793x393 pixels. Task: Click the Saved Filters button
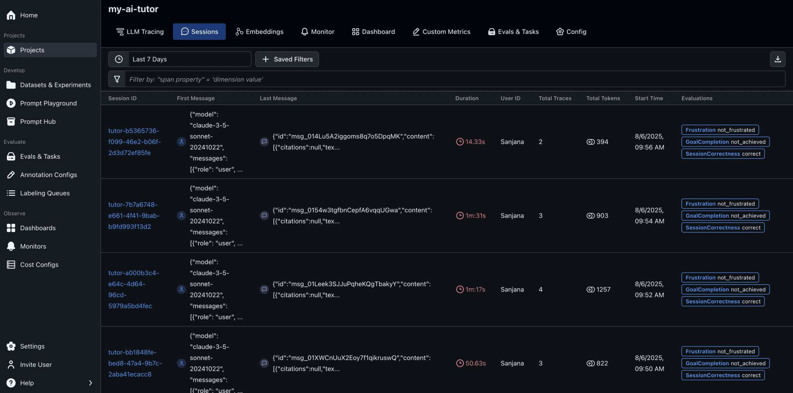(287, 59)
